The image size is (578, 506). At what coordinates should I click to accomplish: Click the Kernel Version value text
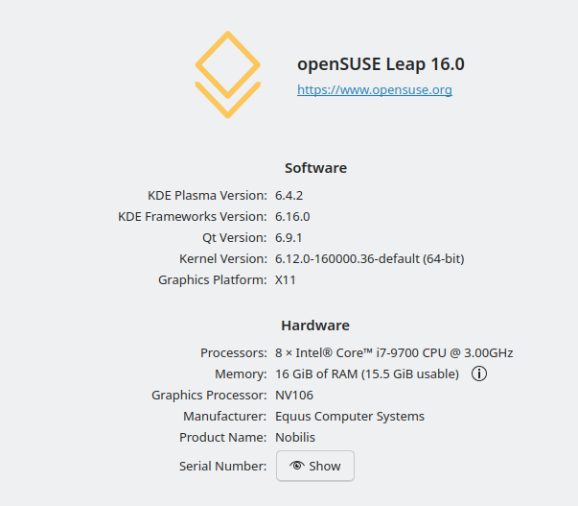(x=370, y=258)
